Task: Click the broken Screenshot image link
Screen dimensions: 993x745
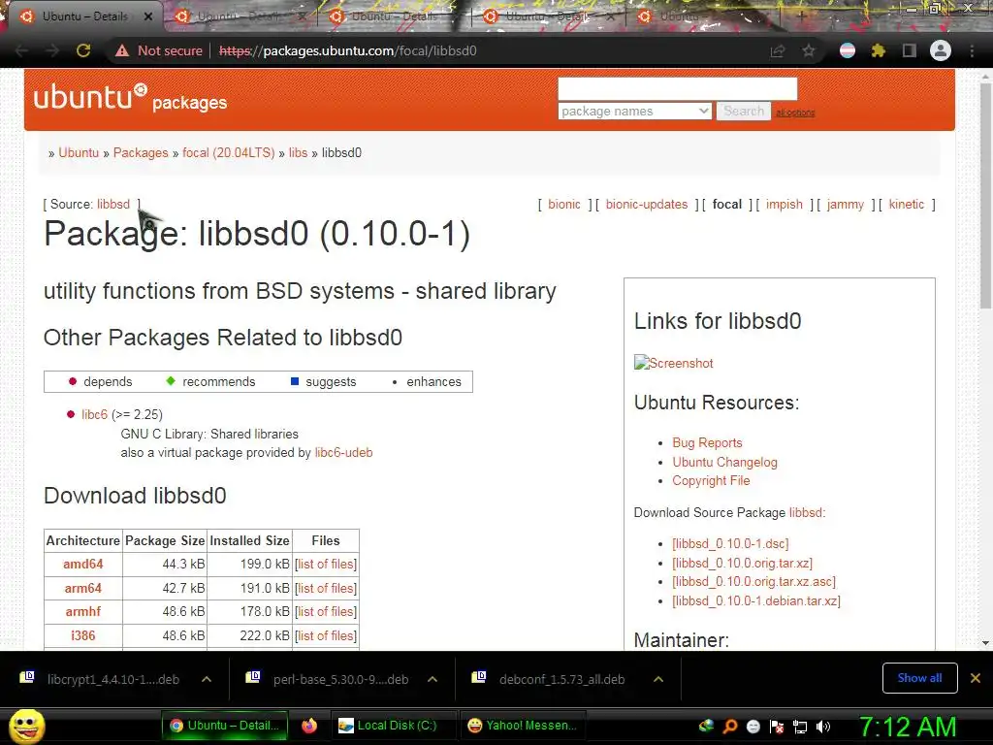Action: click(673, 363)
